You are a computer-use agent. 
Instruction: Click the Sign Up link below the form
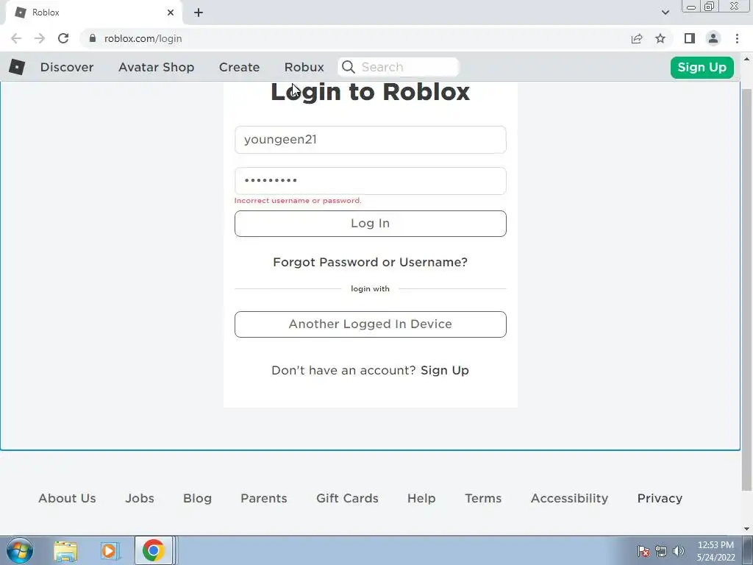click(445, 371)
